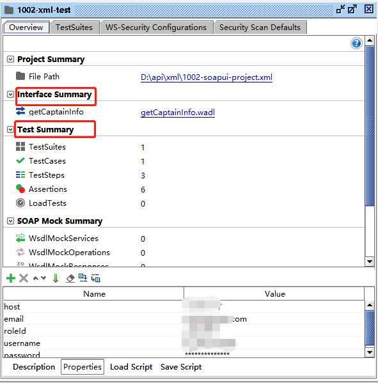Click the TestSuites grid icon
The width and height of the screenshot is (378, 383).
[x=20, y=146]
